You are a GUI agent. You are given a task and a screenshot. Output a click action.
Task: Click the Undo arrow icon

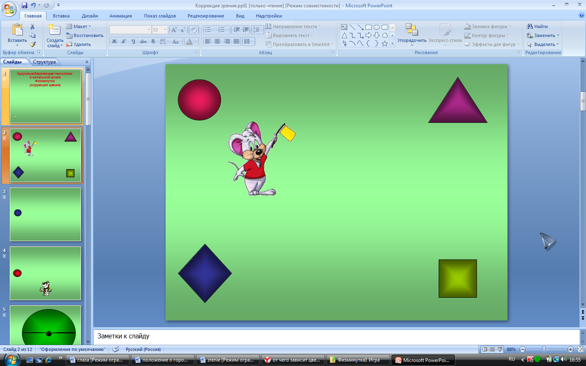click(x=33, y=5)
